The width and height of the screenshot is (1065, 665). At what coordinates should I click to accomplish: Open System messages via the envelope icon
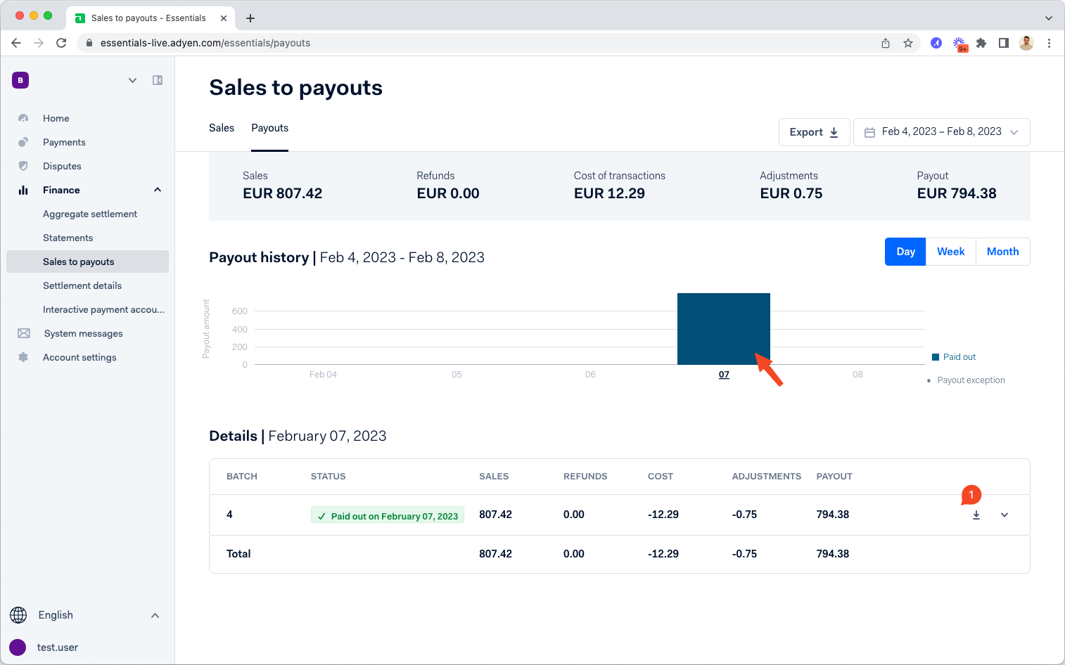tap(25, 333)
